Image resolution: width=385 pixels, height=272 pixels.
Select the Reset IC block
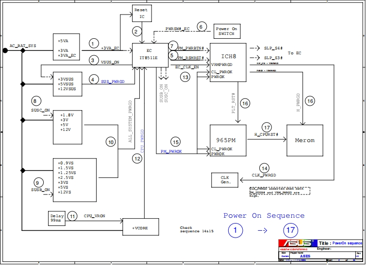point(142,14)
